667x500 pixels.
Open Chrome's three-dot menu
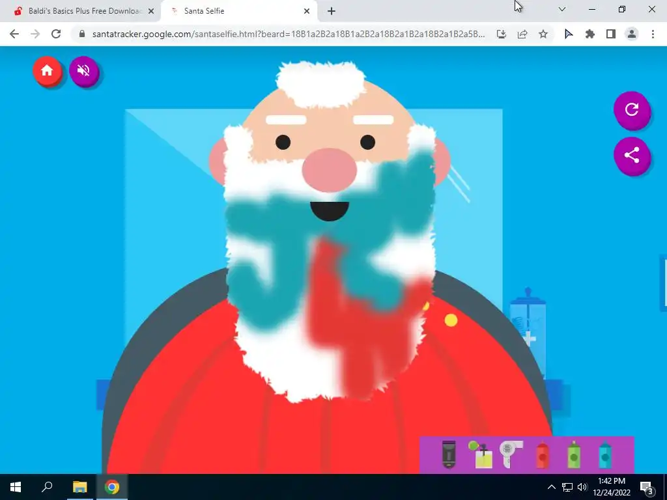pos(653,34)
